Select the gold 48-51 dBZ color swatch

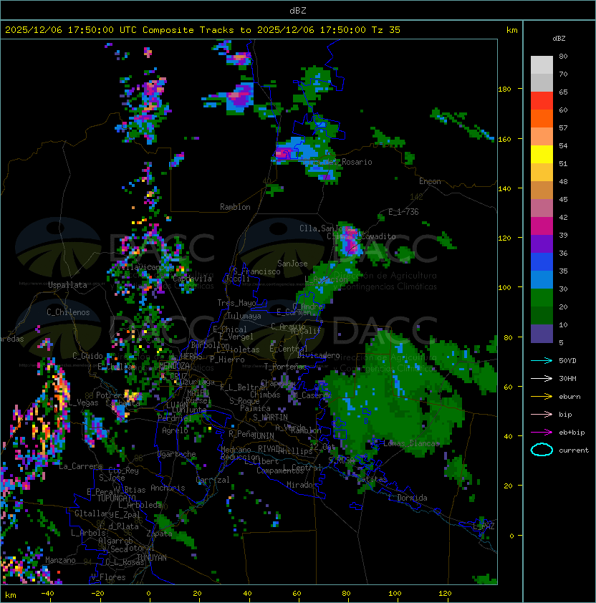coord(542,173)
